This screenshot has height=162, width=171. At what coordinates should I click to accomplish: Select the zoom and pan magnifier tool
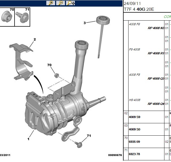click(x=70, y=3)
